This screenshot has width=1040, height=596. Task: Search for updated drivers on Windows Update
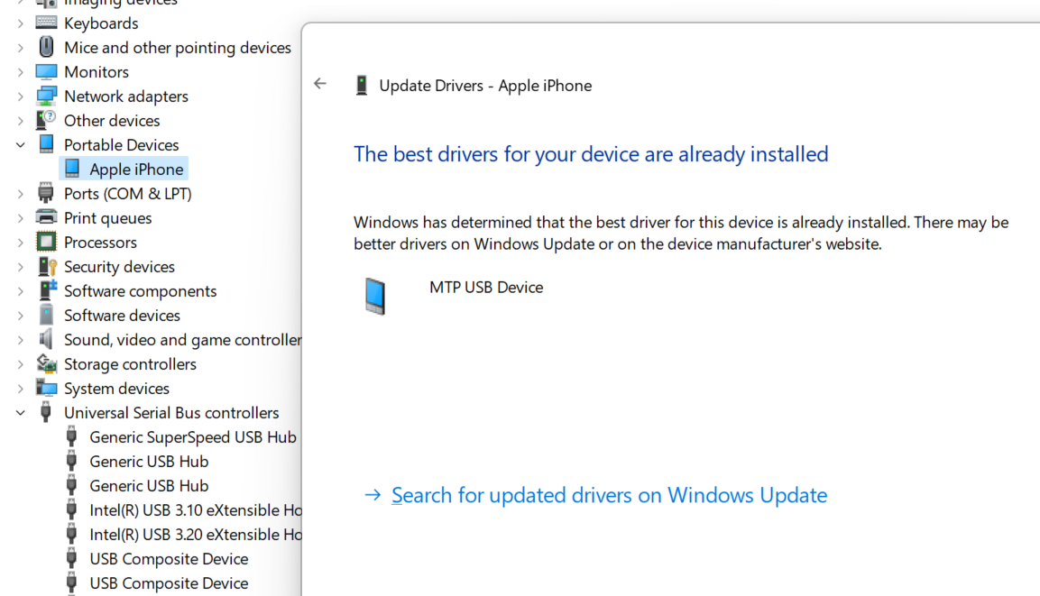pos(609,495)
